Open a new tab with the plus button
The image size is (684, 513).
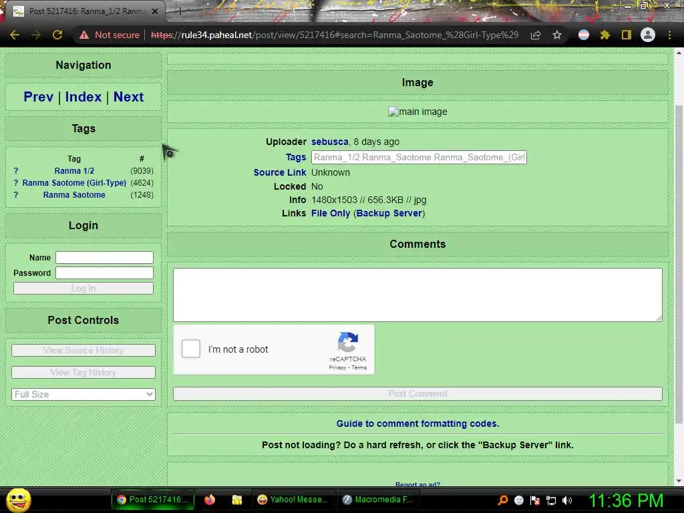pyautogui.click(x=180, y=11)
